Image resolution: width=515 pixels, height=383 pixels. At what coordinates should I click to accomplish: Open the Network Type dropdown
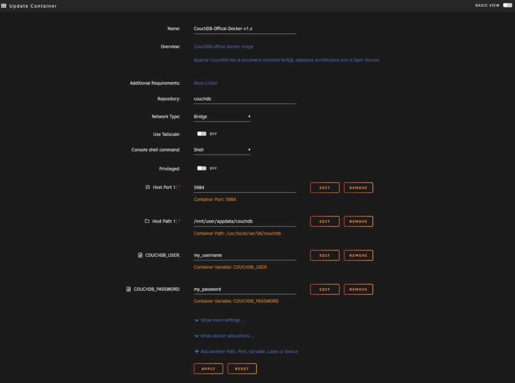click(222, 116)
